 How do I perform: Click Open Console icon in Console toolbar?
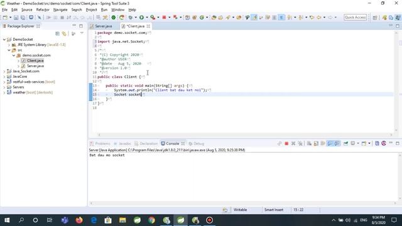click(364, 144)
